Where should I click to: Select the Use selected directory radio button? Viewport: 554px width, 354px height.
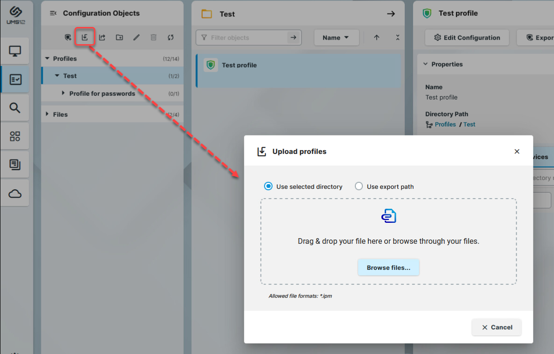[268, 186]
